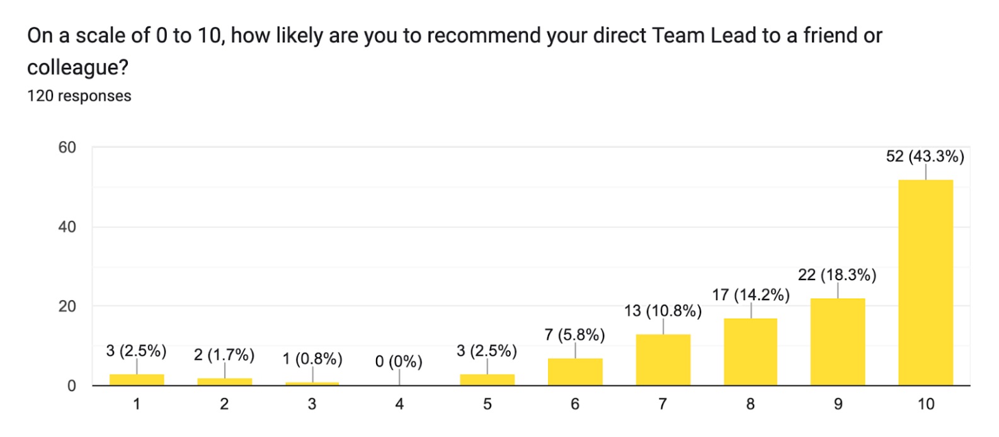Click the yellow bar for rating 1
The height and width of the screenshot is (437, 999).
click(x=137, y=380)
